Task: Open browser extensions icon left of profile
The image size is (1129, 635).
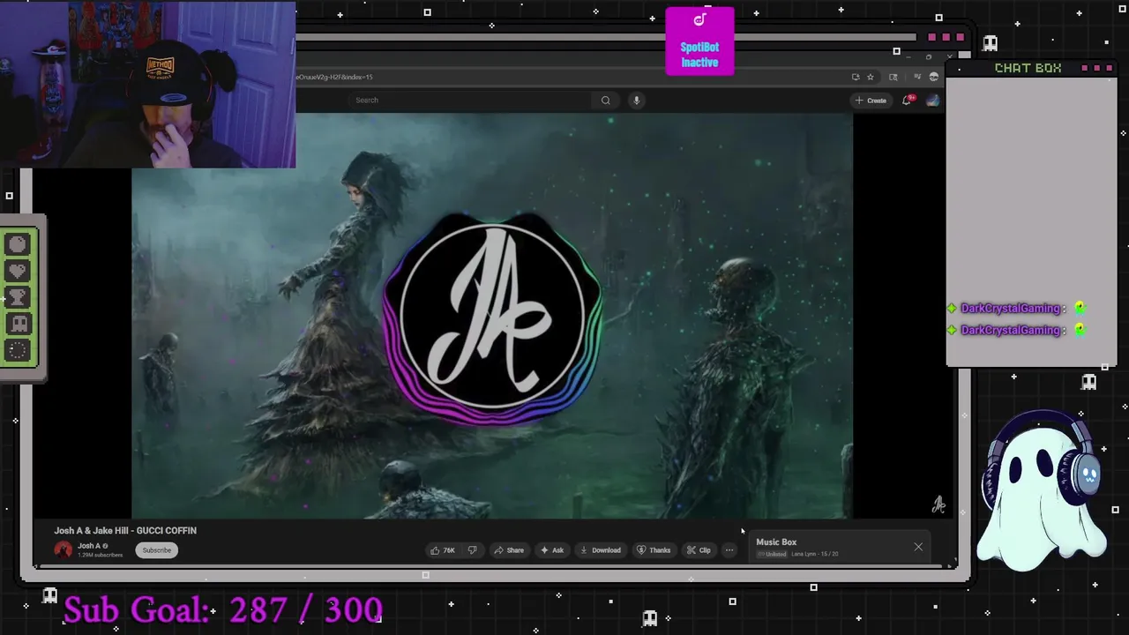Action: [917, 77]
